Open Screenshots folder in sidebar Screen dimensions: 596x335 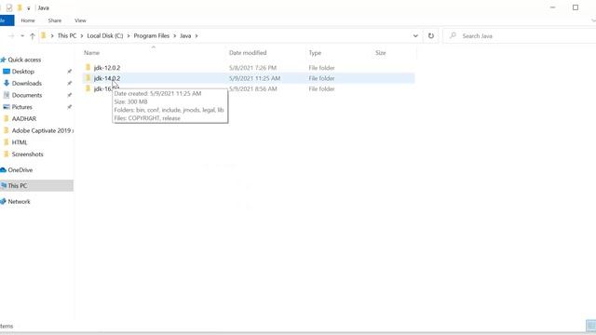[x=27, y=154]
